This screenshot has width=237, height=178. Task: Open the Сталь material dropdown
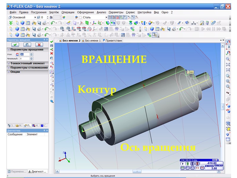point(106,18)
